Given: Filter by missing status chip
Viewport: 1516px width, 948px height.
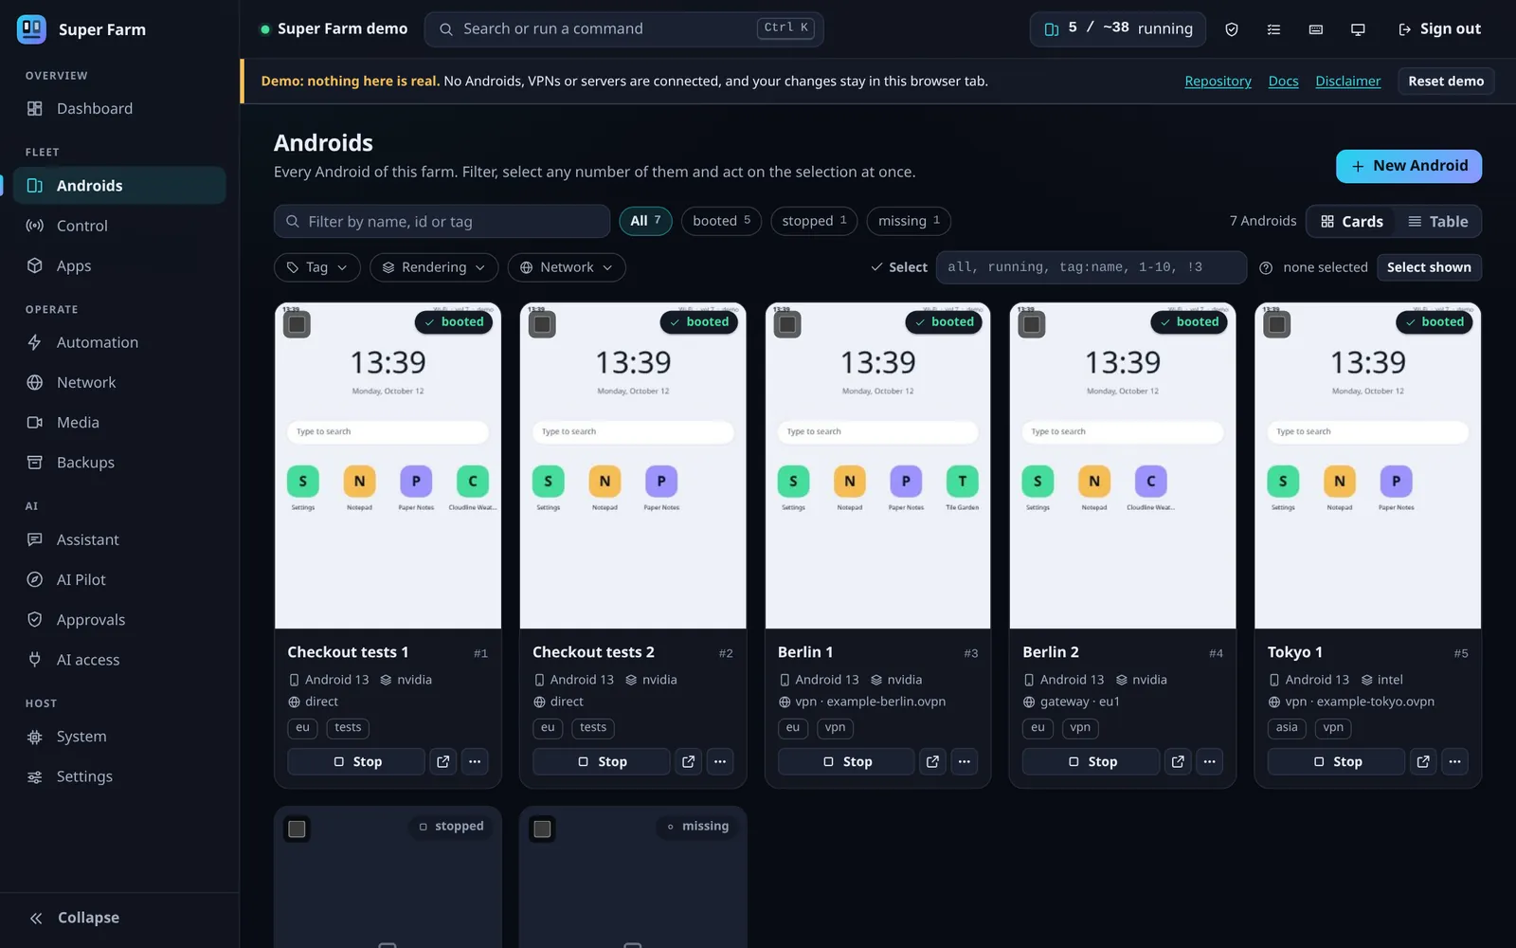Looking at the screenshot, I should tap(909, 221).
